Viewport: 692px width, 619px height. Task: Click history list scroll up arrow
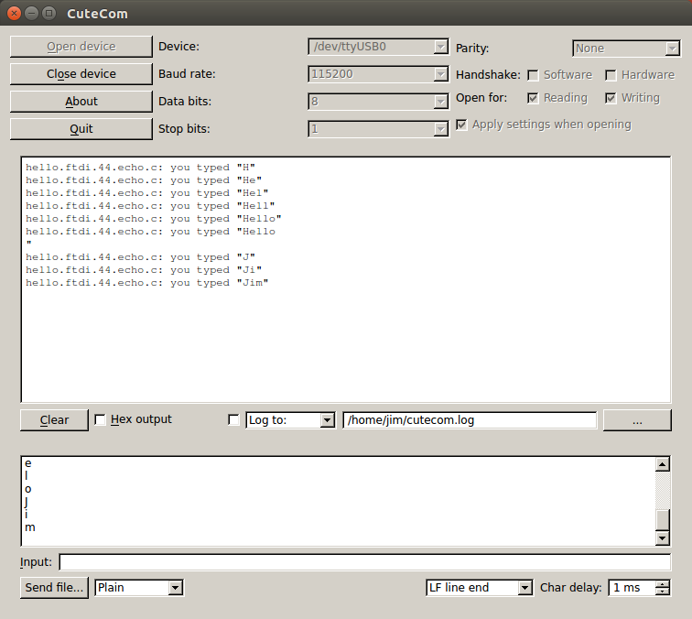[x=663, y=464]
